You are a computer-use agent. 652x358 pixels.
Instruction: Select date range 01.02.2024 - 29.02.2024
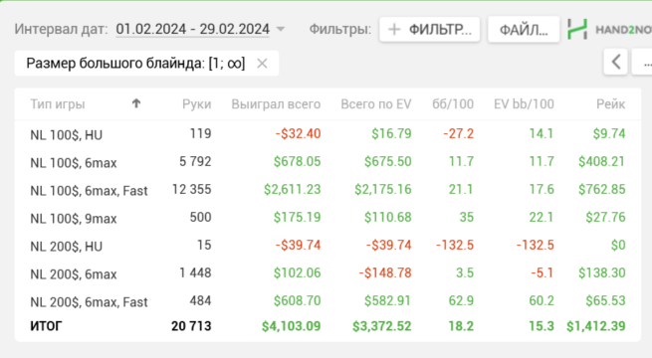pyautogui.click(x=192, y=29)
